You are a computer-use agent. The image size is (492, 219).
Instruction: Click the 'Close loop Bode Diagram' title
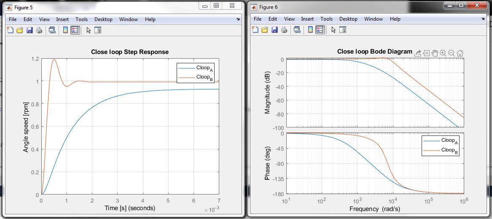coord(375,51)
